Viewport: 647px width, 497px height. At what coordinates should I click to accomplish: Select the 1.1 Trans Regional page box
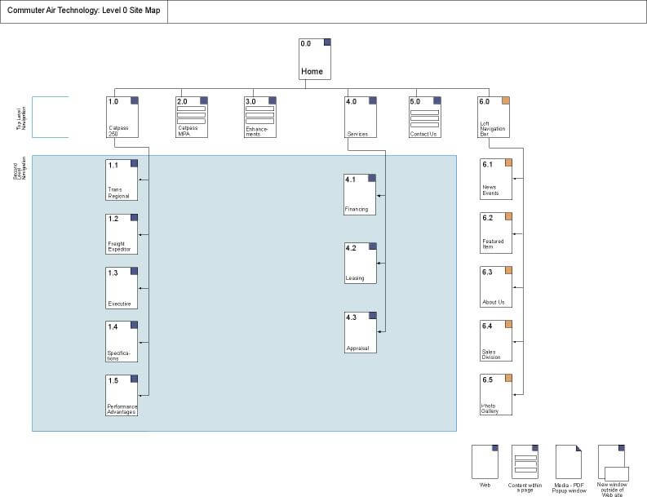122,180
